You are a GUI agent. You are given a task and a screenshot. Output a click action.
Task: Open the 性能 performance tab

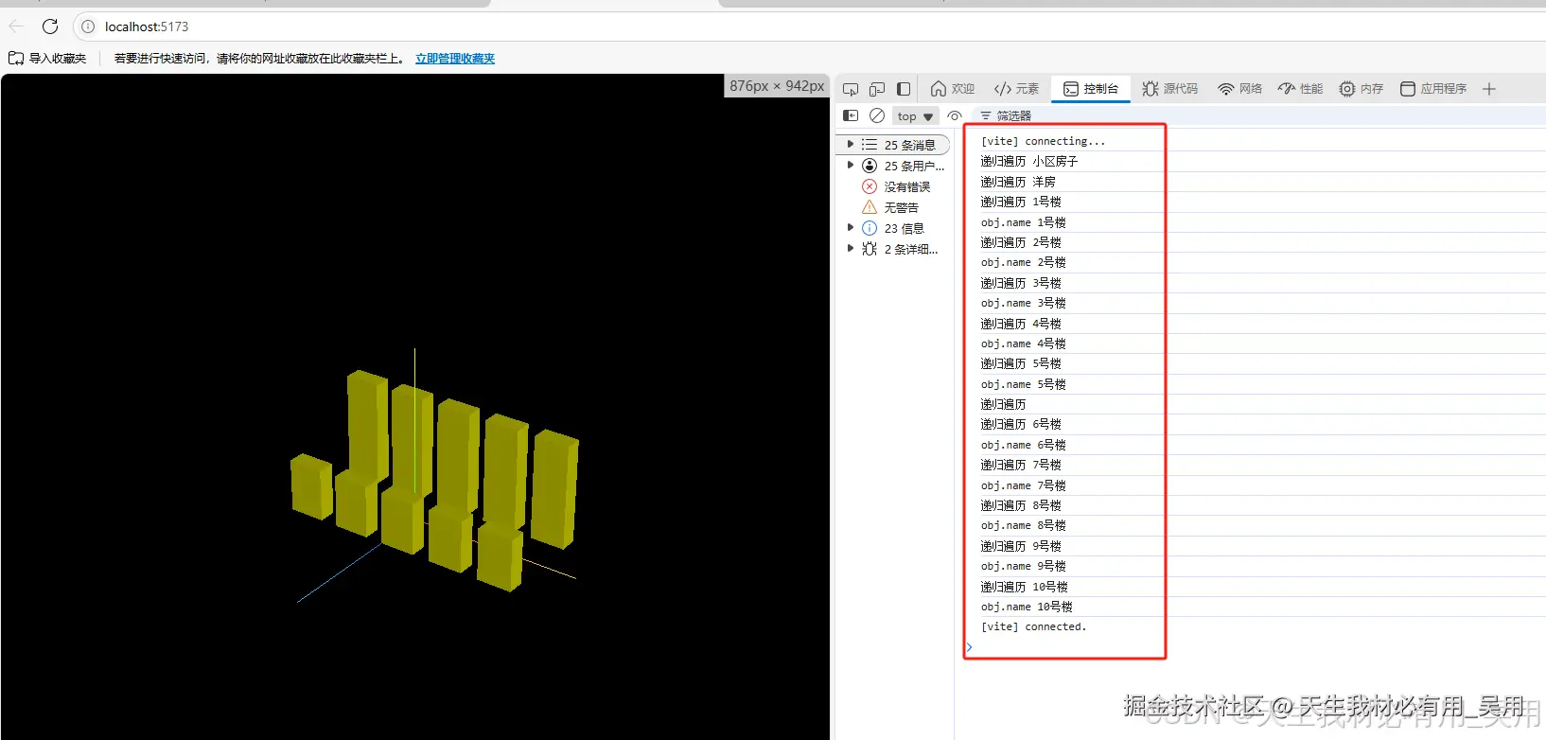click(x=1301, y=89)
